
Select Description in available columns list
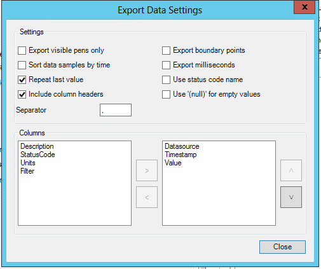37,146
